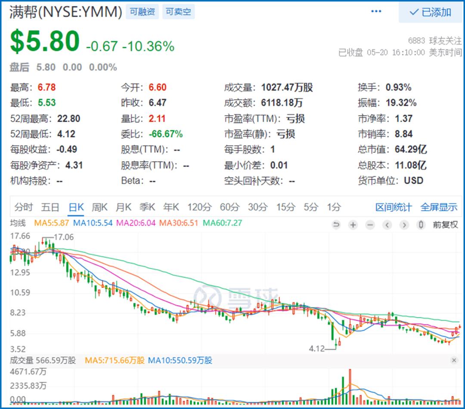The image size is (465, 409).
Task: Click the 6883 球友关注 followers text
Action: (x=434, y=41)
